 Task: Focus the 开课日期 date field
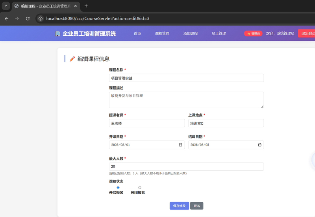[x=147, y=145]
